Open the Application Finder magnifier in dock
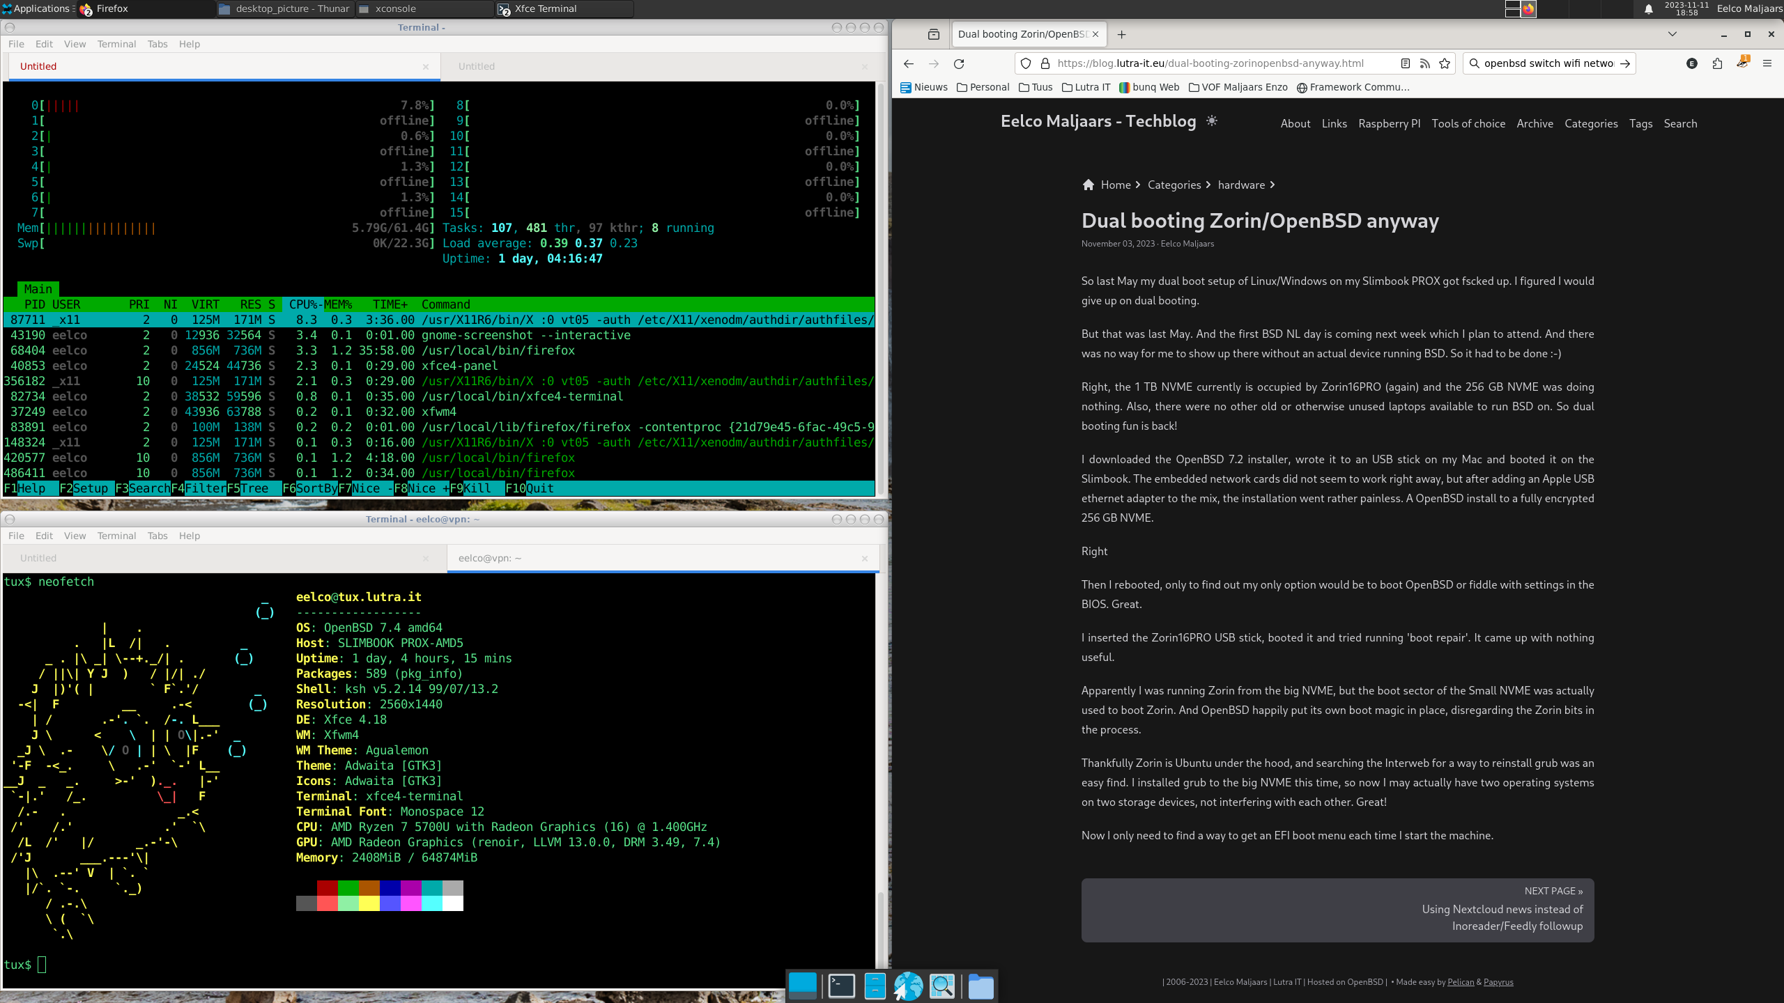Viewport: 1784px width, 1003px height. click(x=943, y=985)
